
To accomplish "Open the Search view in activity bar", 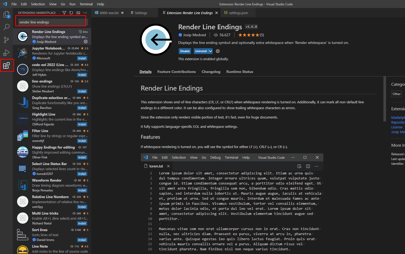I will [x=6, y=27].
